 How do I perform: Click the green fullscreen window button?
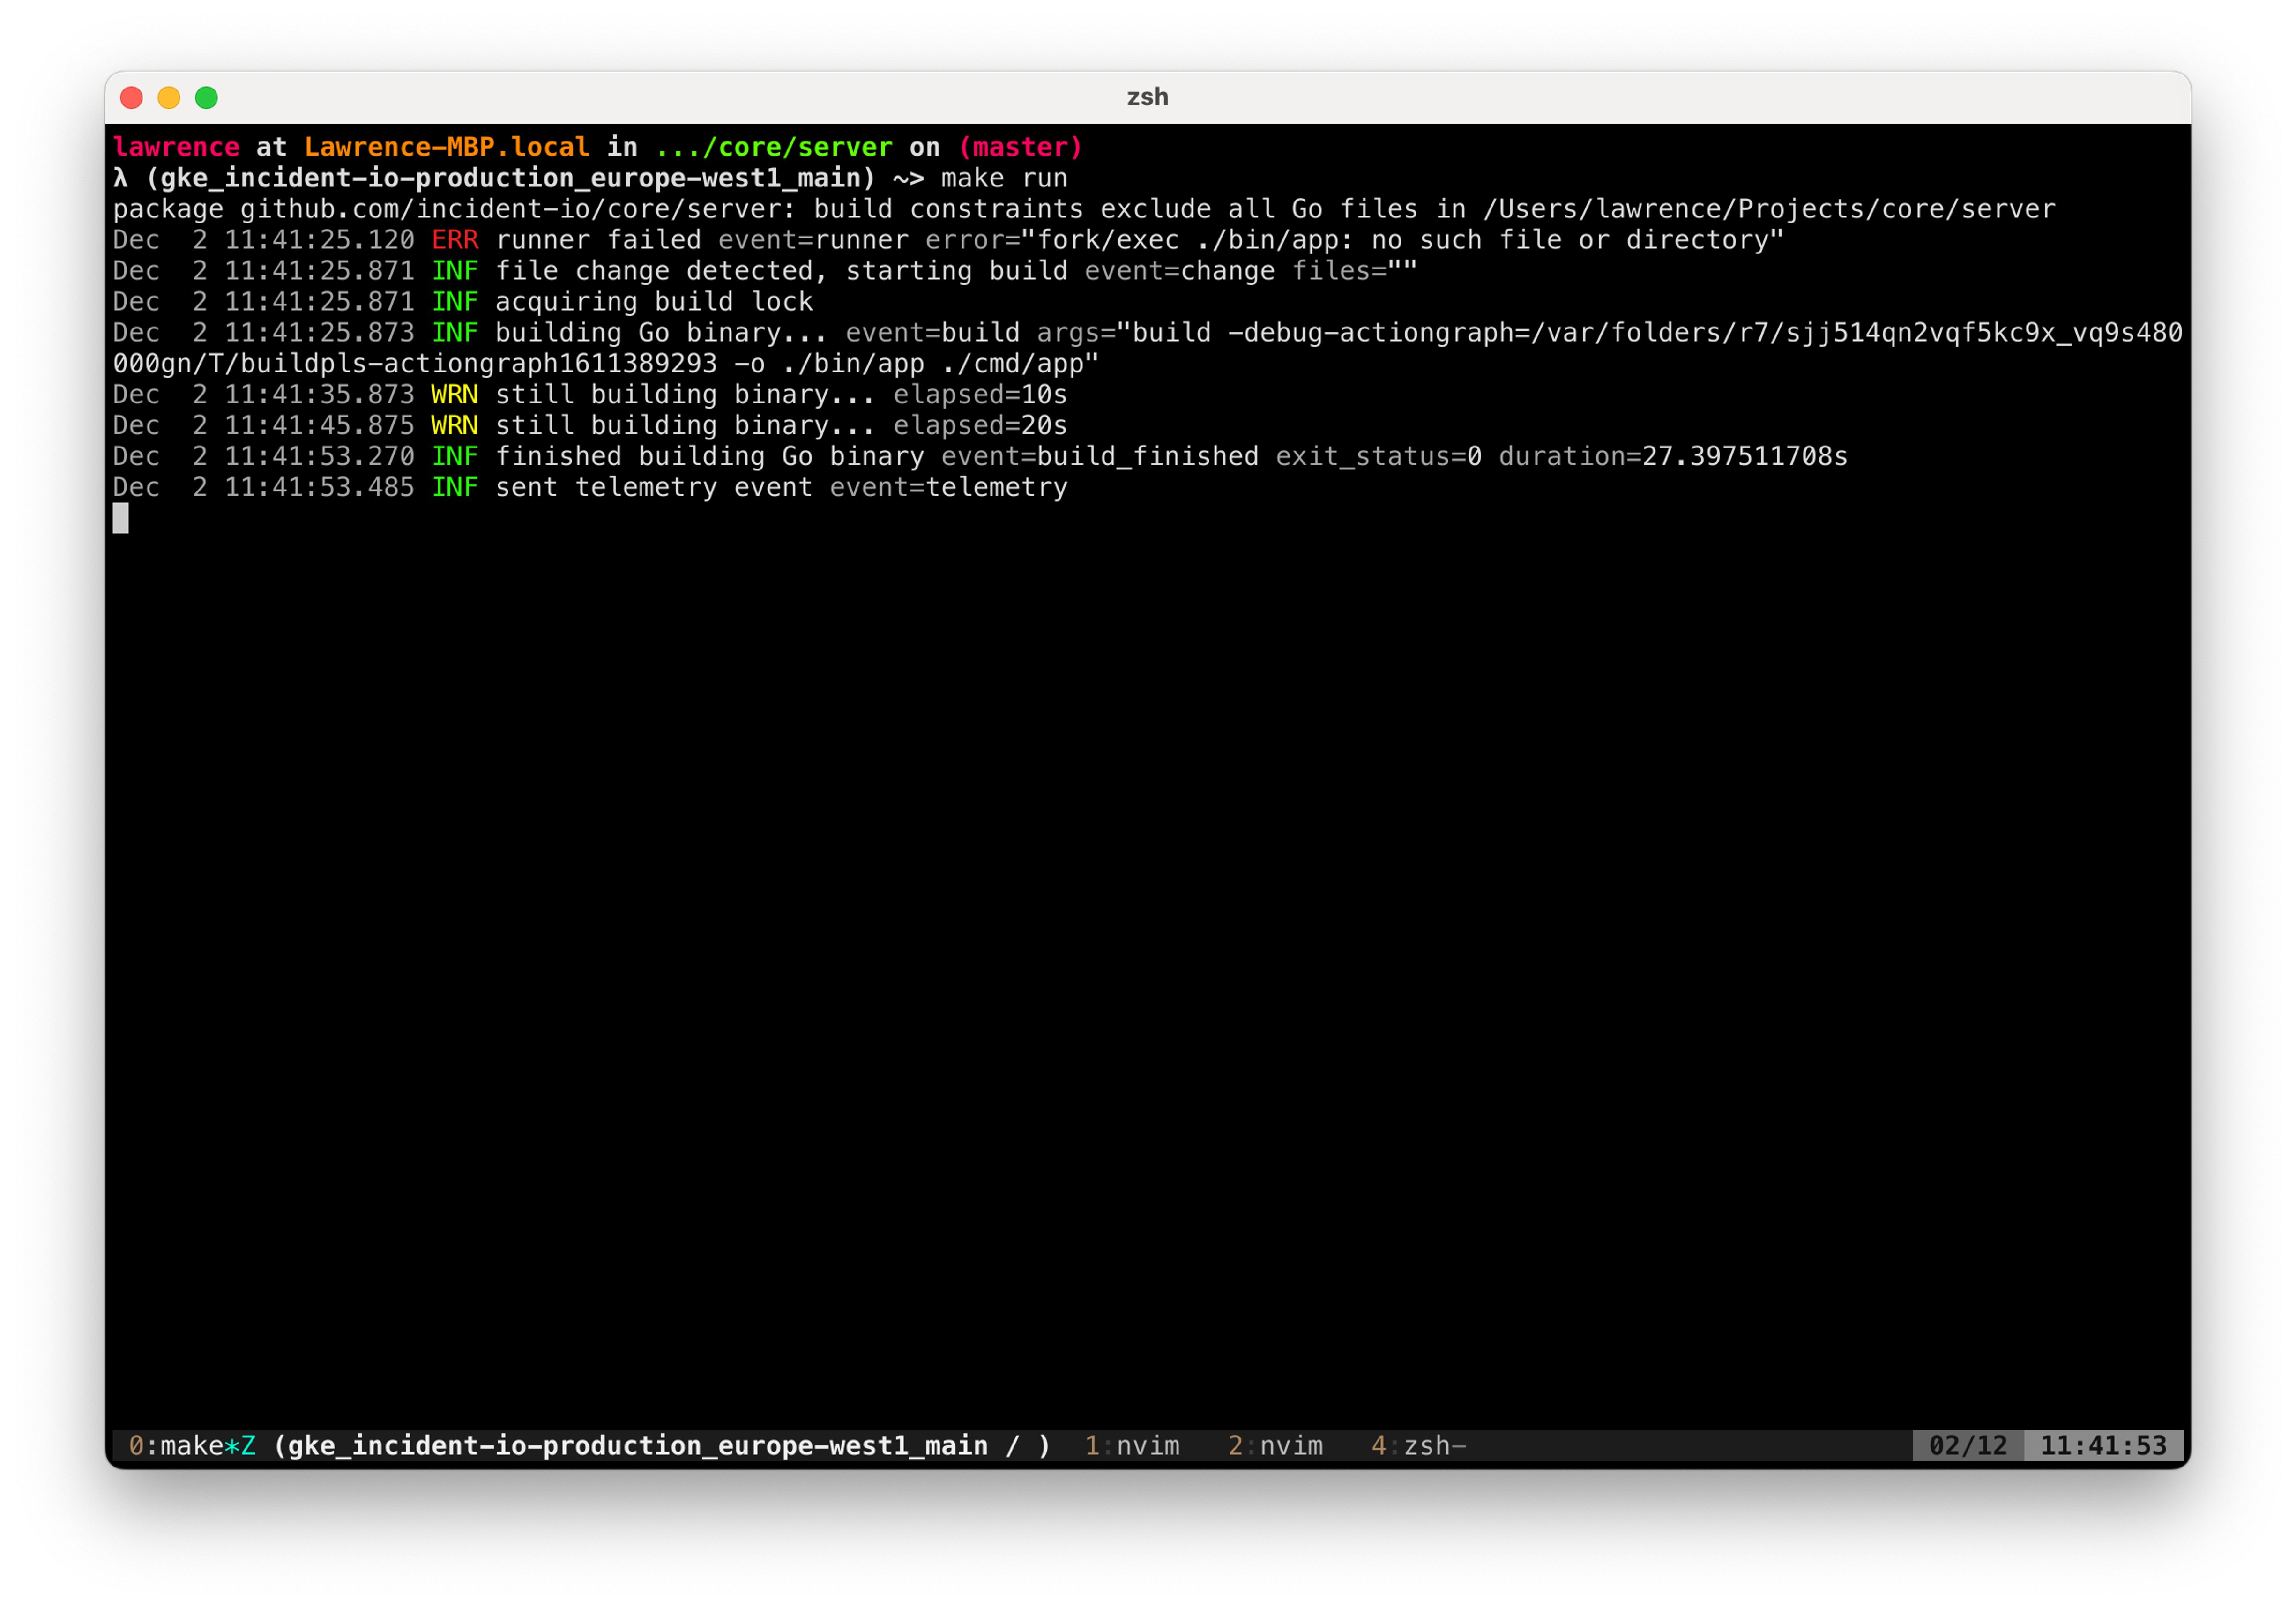tap(206, 97)
